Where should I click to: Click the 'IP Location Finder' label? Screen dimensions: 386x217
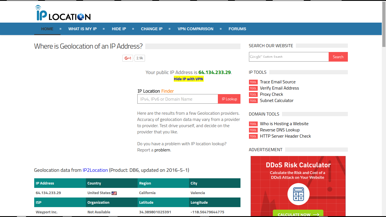click(156, 91)
